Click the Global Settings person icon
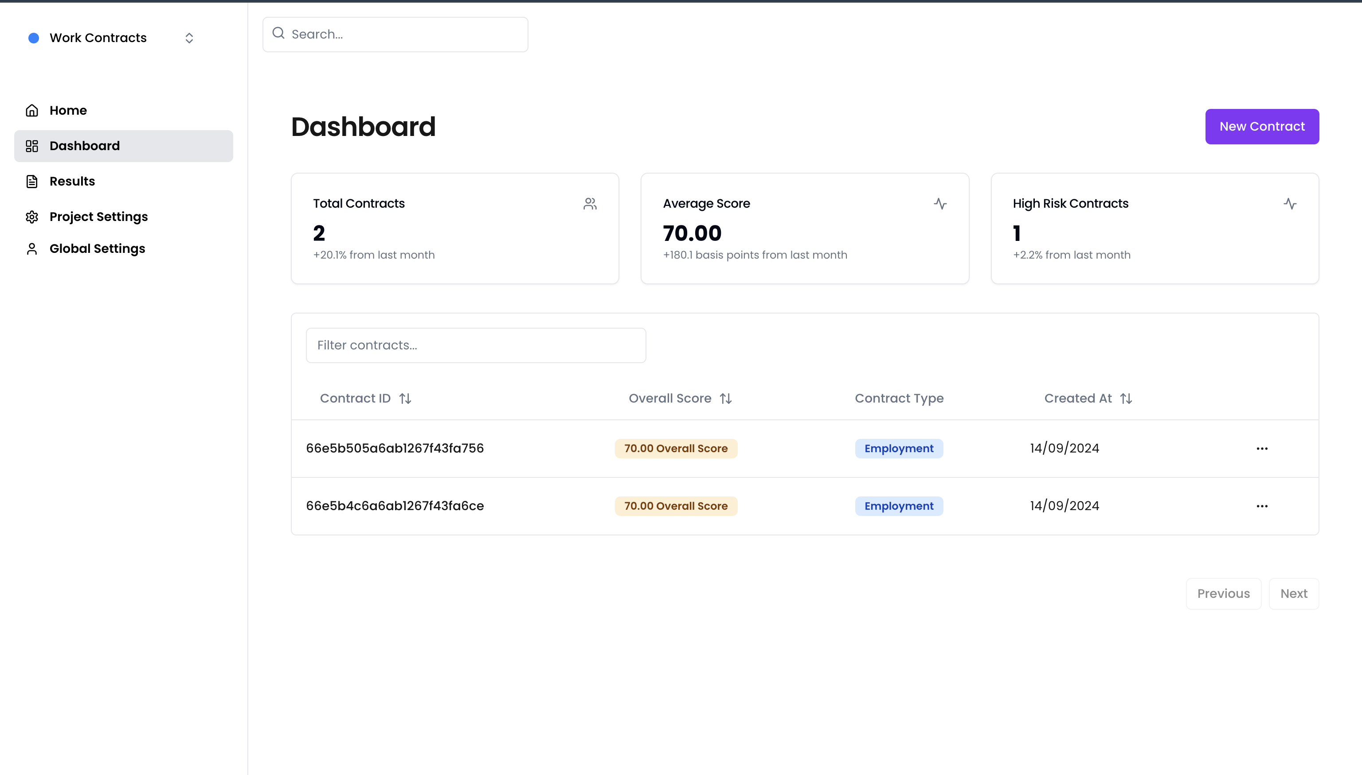 (x=32, y=248)
